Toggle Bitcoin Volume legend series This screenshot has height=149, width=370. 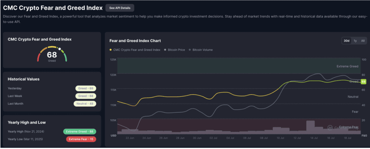[201, 50]
